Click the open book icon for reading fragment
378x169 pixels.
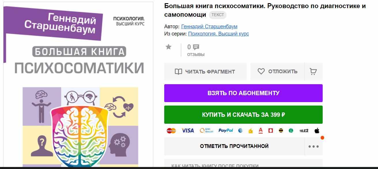click(179, 72)
